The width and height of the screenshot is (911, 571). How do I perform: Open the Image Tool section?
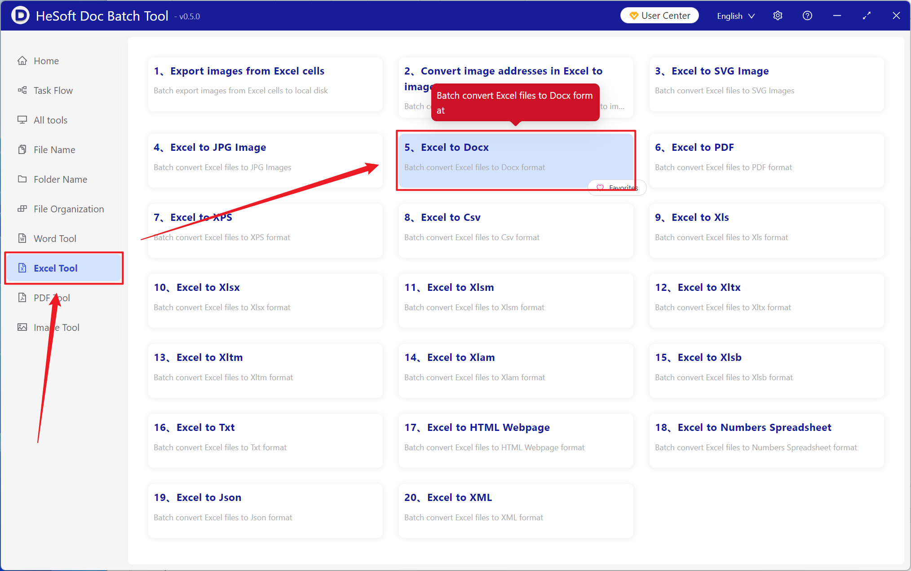(63, 327)
